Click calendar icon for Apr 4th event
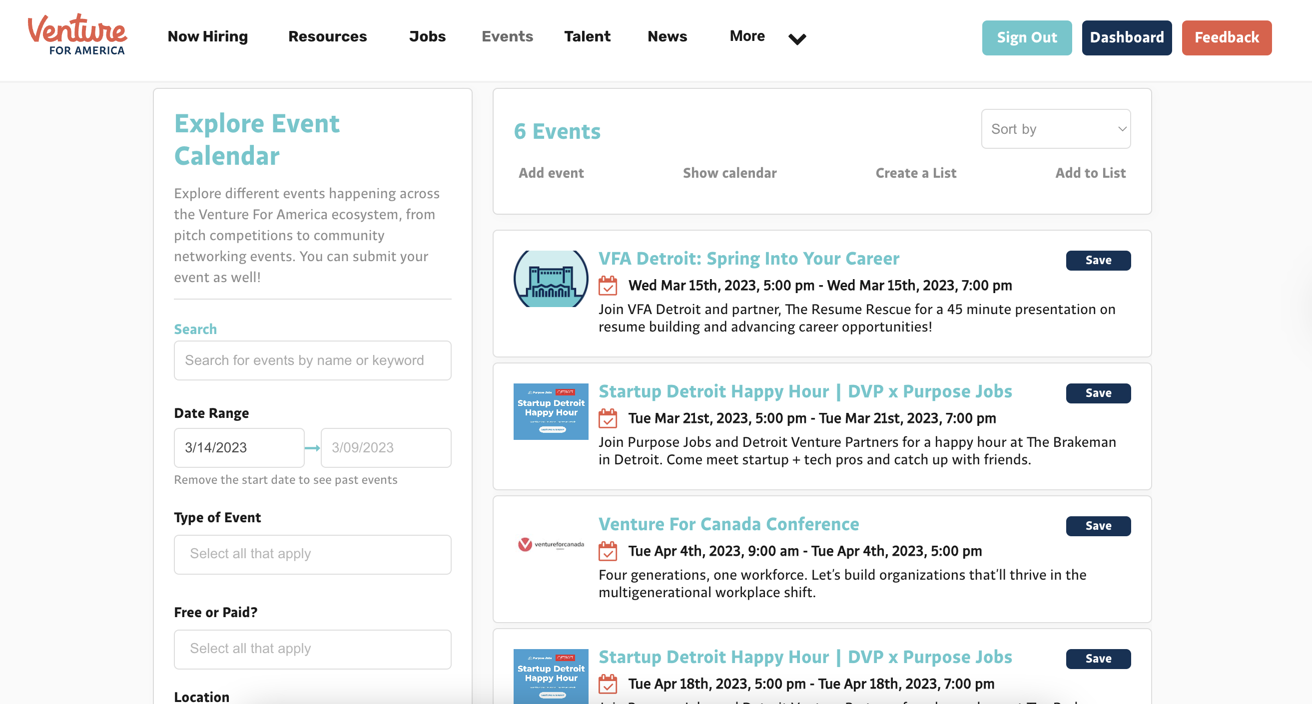The height and width of the screenshot is (704, 1312). [x=608, y=551]
